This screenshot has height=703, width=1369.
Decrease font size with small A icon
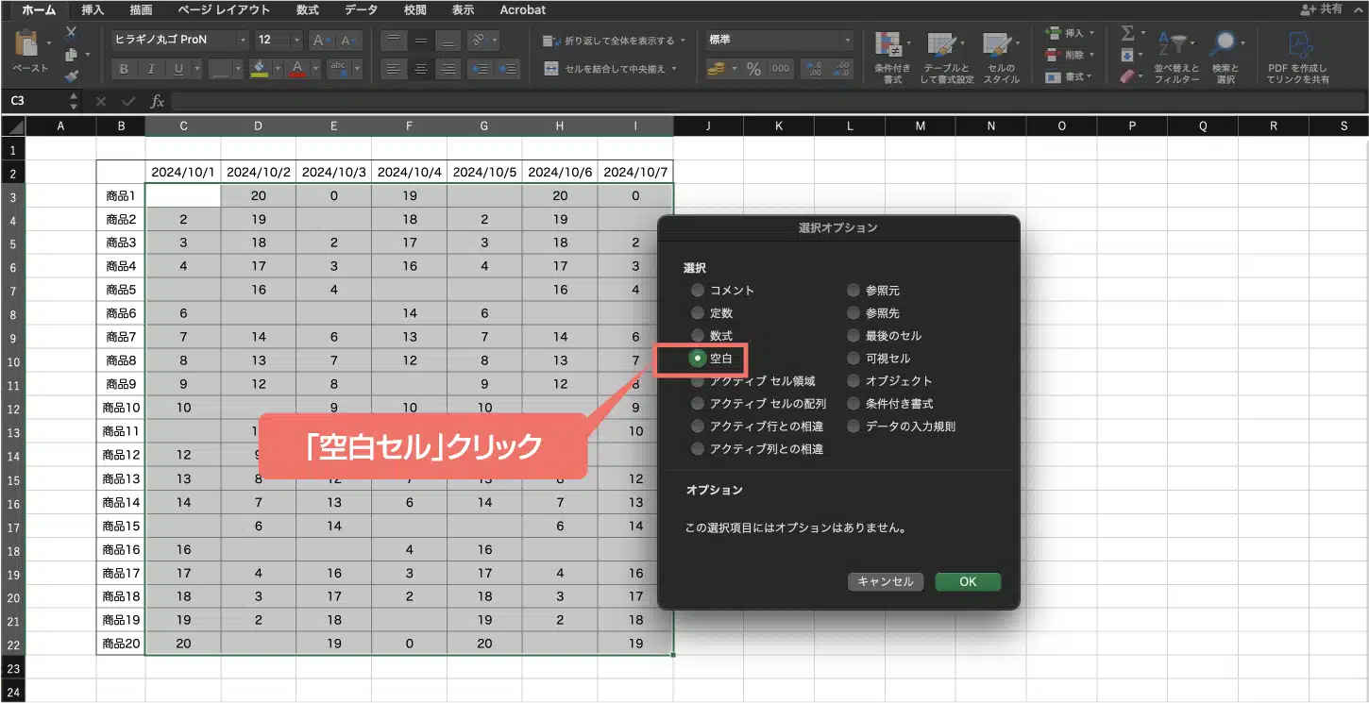[x=347, y=41]
